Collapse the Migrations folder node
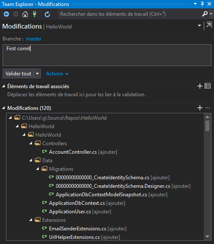The image size is (214, 244). pyautogui.click(x=38, y=169)
